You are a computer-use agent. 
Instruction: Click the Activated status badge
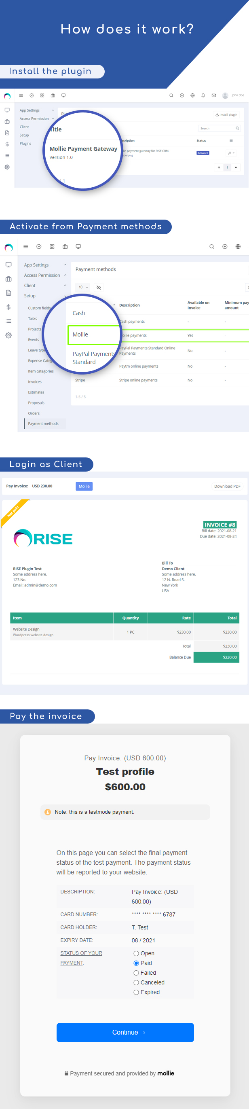click(x=203, y=153)
